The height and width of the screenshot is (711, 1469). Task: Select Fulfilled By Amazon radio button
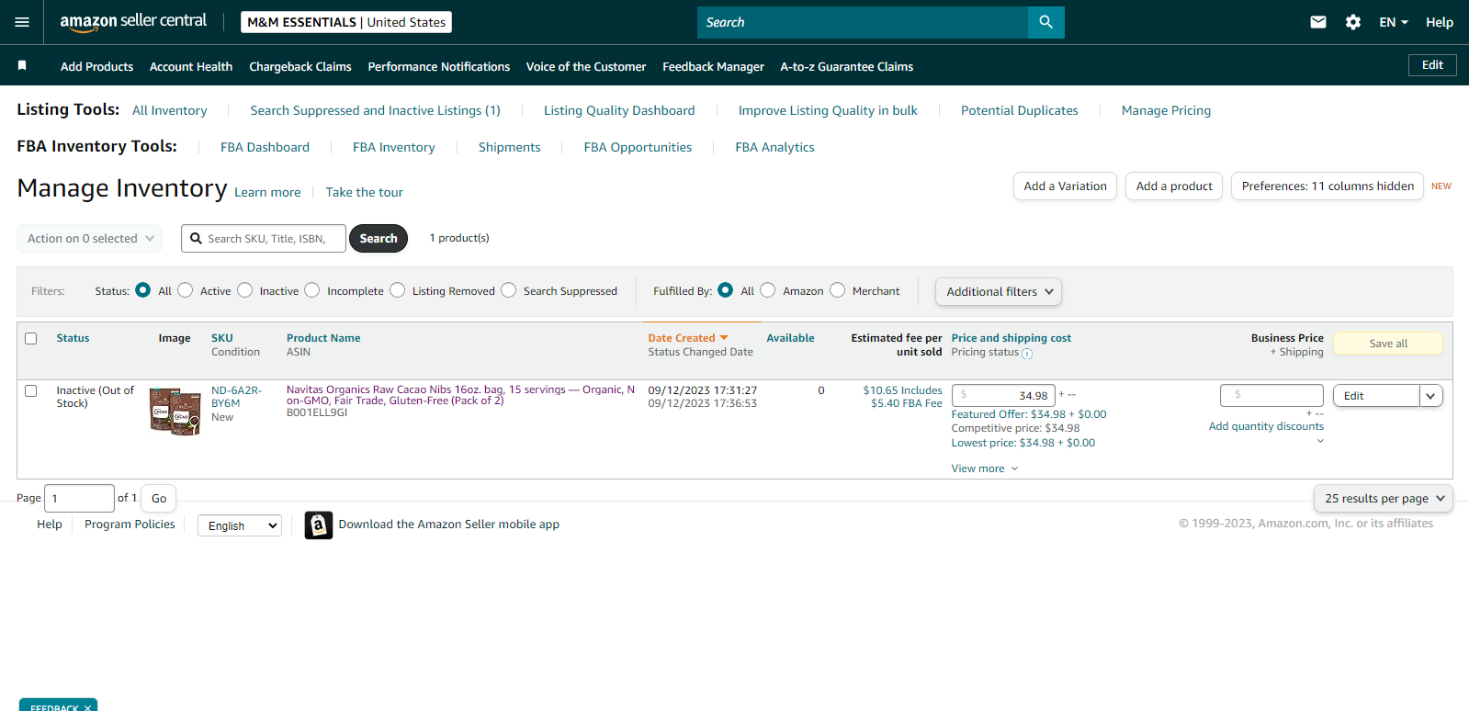(x=767, y=290)
